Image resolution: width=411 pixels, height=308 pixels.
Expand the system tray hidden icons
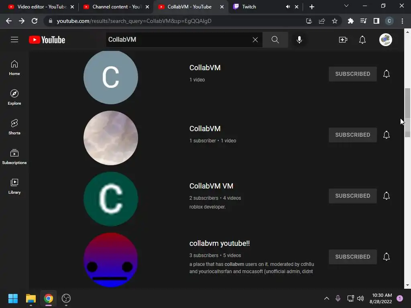click(x=327, y=298)
